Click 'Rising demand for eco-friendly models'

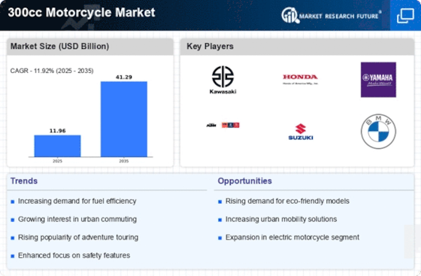pyautogui.click(x=287, y=201)
